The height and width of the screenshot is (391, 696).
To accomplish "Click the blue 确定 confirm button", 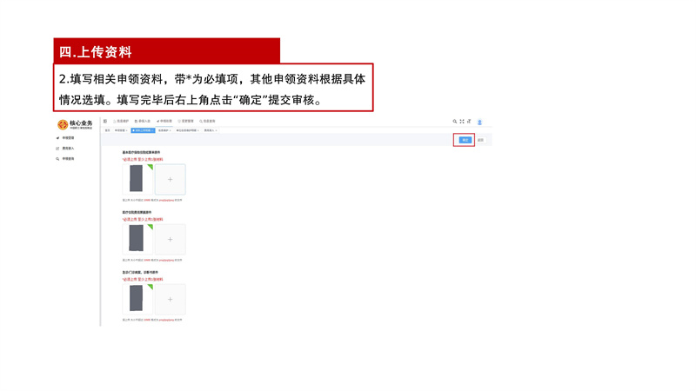I will click(x=465, y=140).
